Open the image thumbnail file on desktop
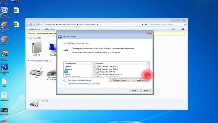Image resolution: width=218 pixels, height=123 pixels. (4, 112)
